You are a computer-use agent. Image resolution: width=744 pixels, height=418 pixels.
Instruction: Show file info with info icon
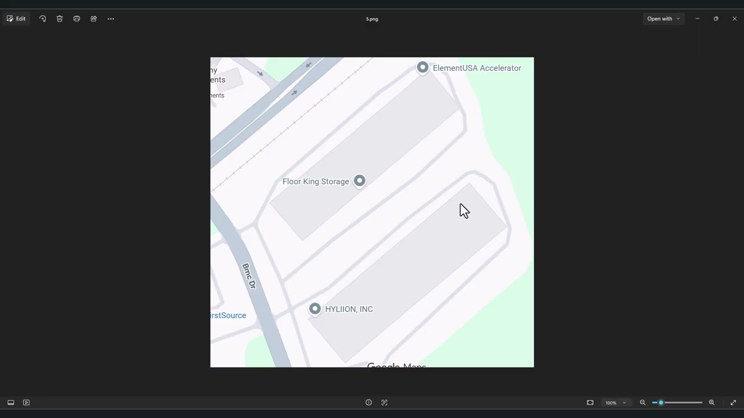coord(369,402)
